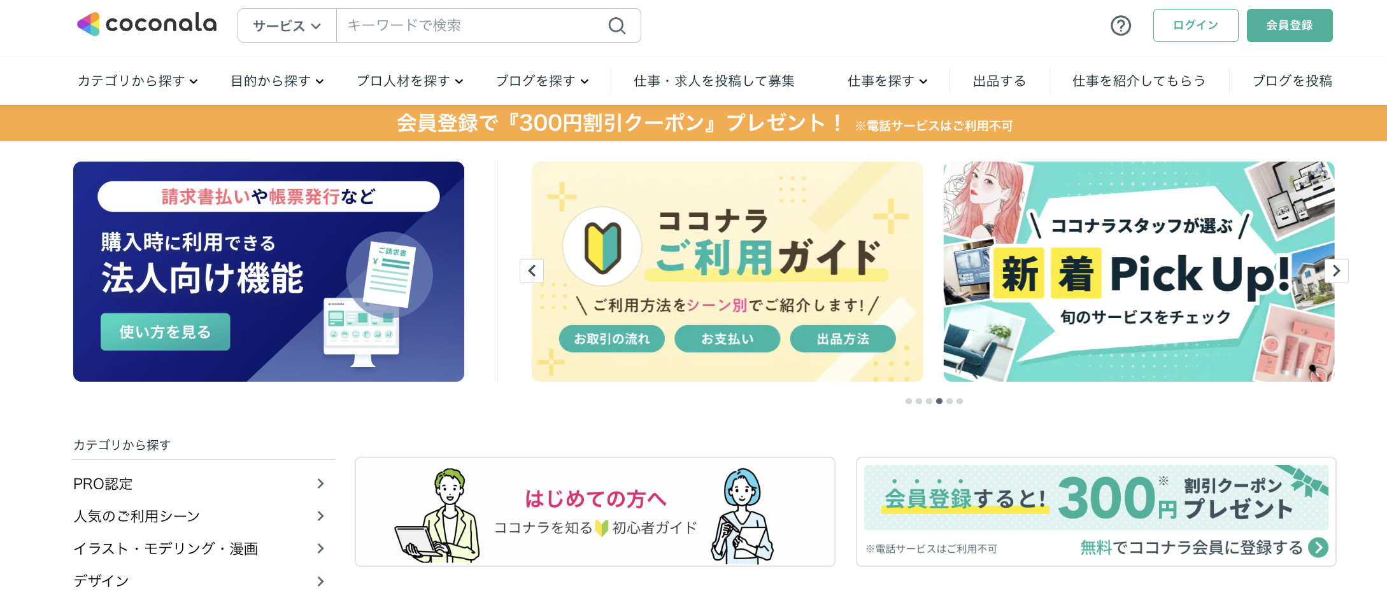Click the ログイン button

click(x=1195, y=25)
